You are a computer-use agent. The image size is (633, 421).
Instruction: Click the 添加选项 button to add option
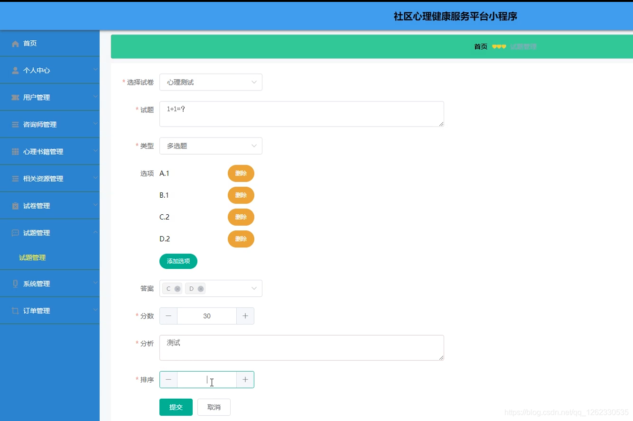click(178, 261)
